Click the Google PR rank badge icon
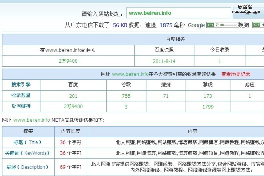The width and height of the screenshot is (264, 176). point(210,25)
